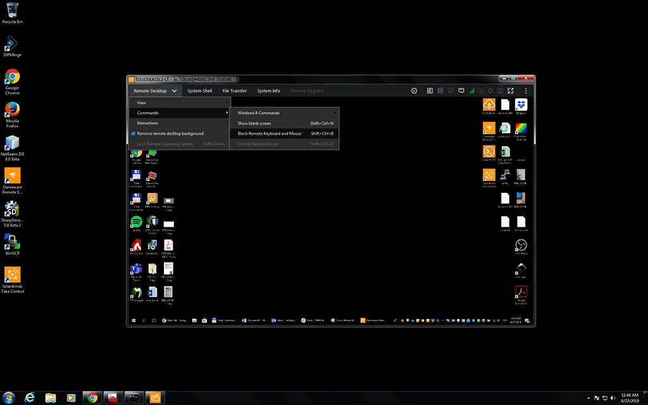Expand the Windows 8 Commands submenu
This screenshot has width=648, height=405.
pos(259,113)
